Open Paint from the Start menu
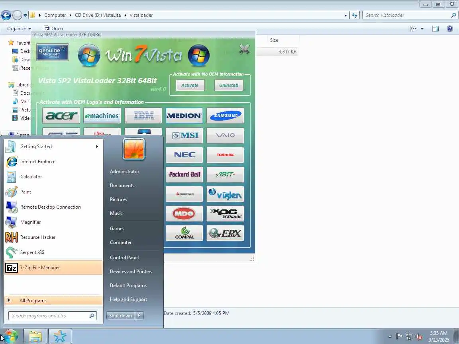The width and height of the screenshot is (459, 344). (53, 192)
